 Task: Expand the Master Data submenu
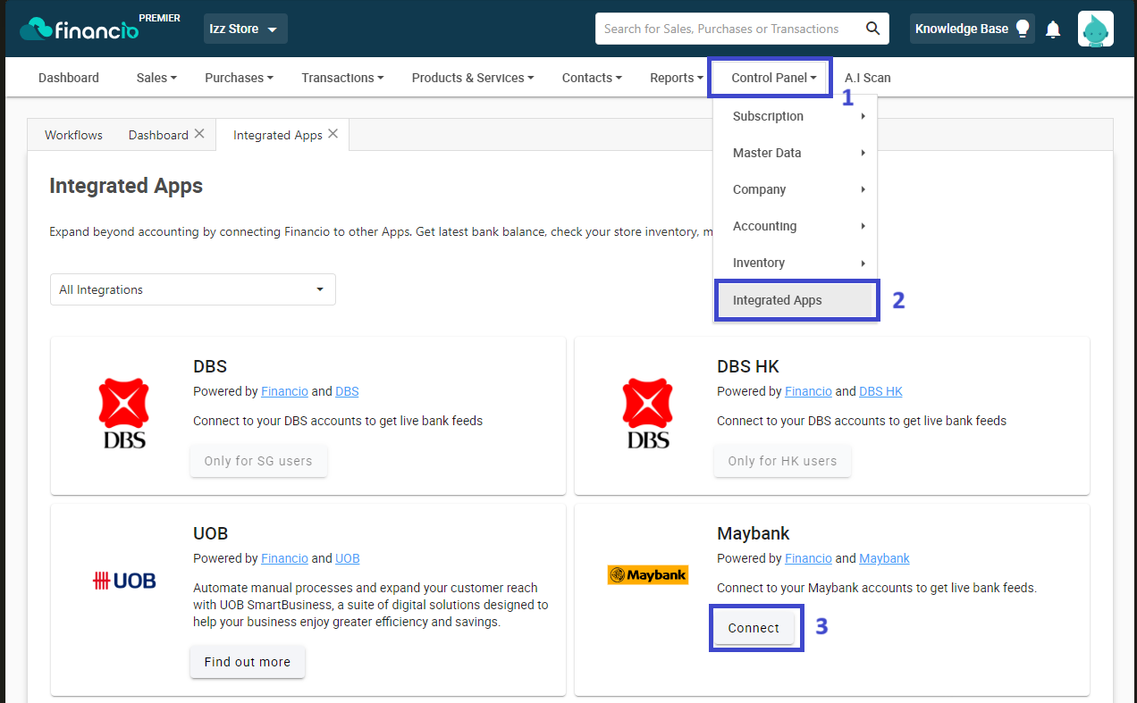[x=796, y=153]
